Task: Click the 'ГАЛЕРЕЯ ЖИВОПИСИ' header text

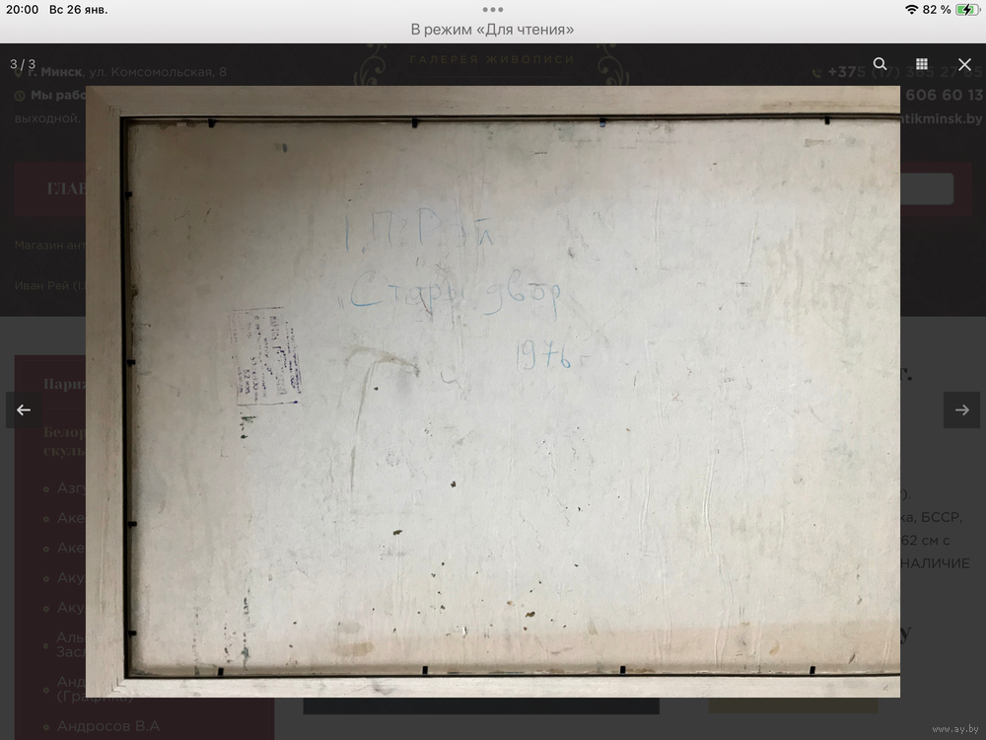Action: click(x=492, y=59)
